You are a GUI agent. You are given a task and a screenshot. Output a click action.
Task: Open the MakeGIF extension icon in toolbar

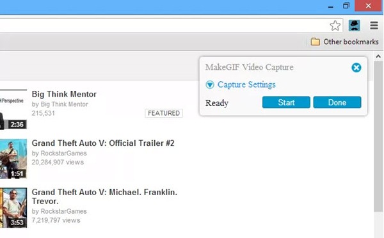(354, 25)
